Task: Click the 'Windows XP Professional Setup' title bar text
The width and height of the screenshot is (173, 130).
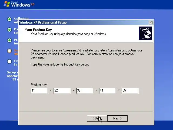Action: coord(43,22)
